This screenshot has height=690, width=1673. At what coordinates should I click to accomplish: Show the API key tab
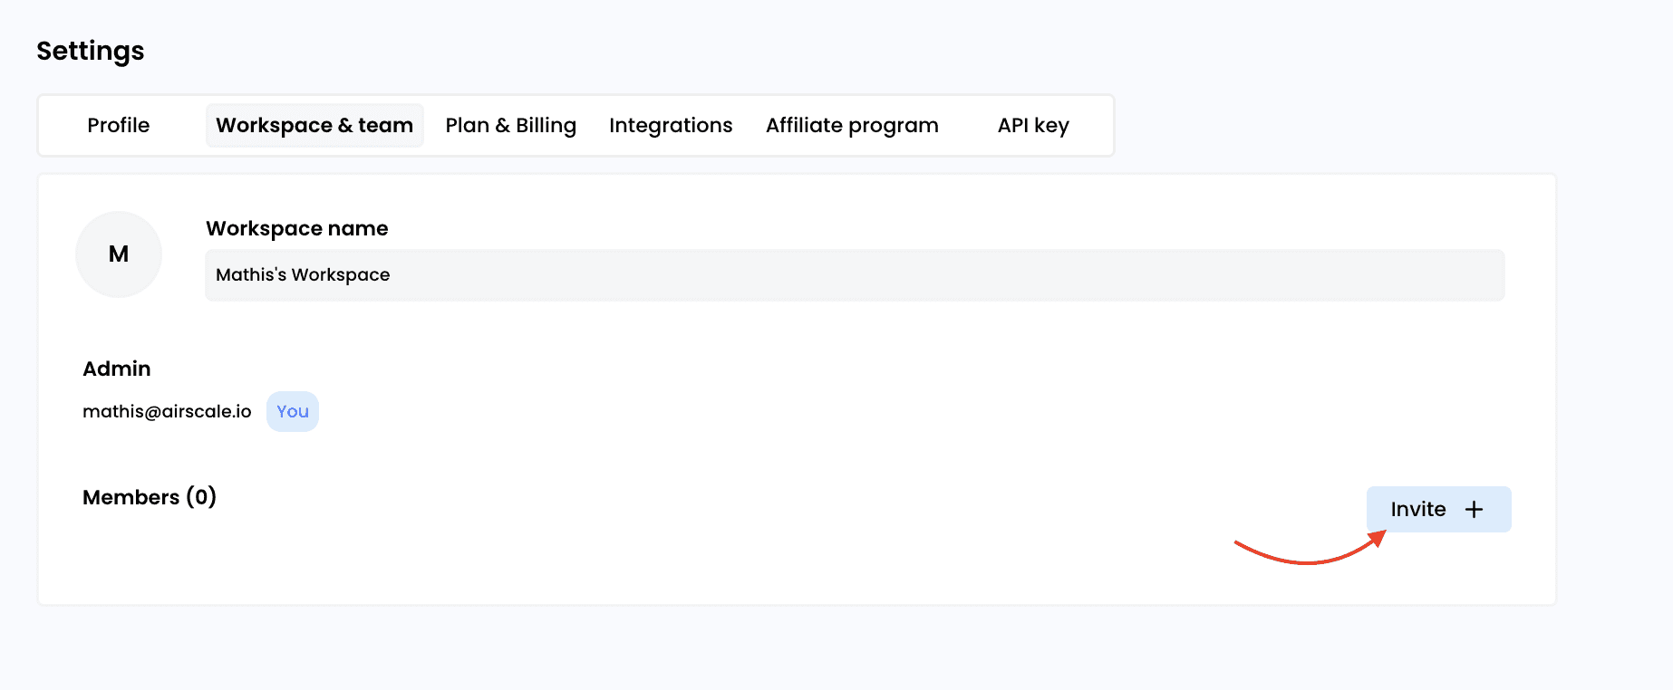tap(1033, 125)
